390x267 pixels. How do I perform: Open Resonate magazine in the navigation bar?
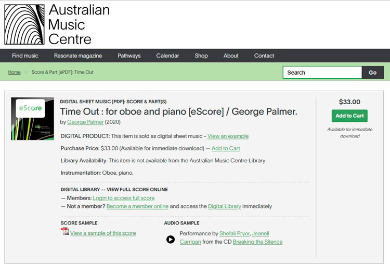78,56
